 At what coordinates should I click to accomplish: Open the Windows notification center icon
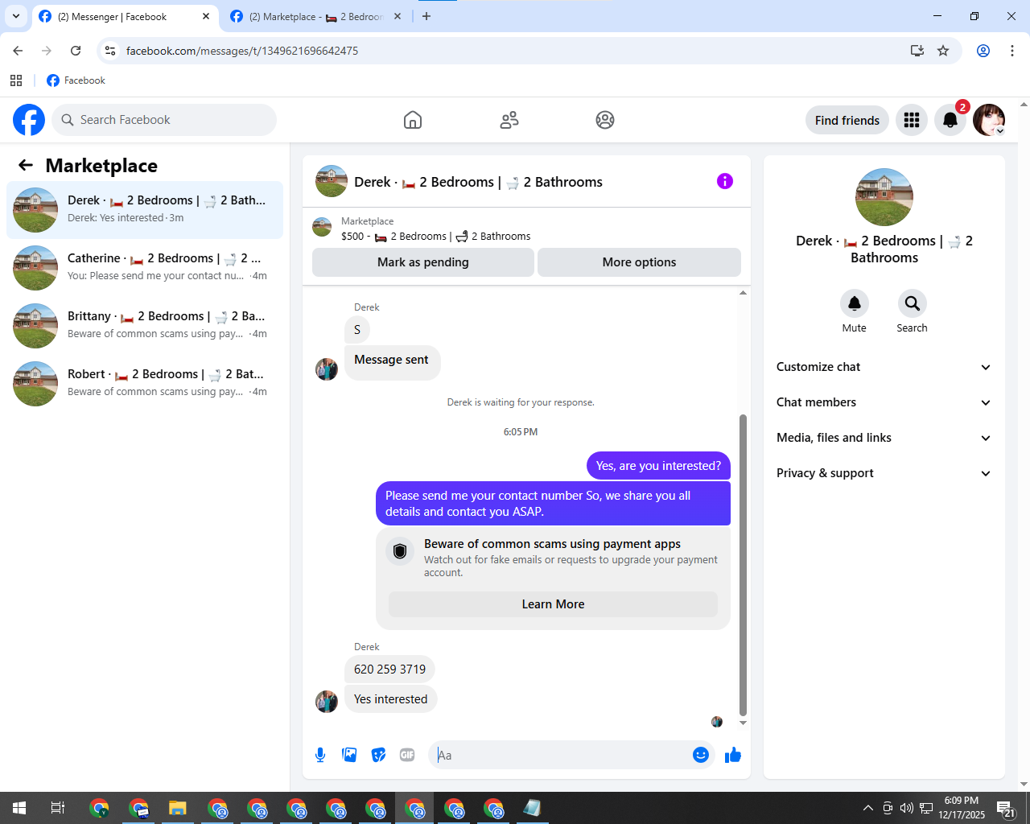(1006, 808)
